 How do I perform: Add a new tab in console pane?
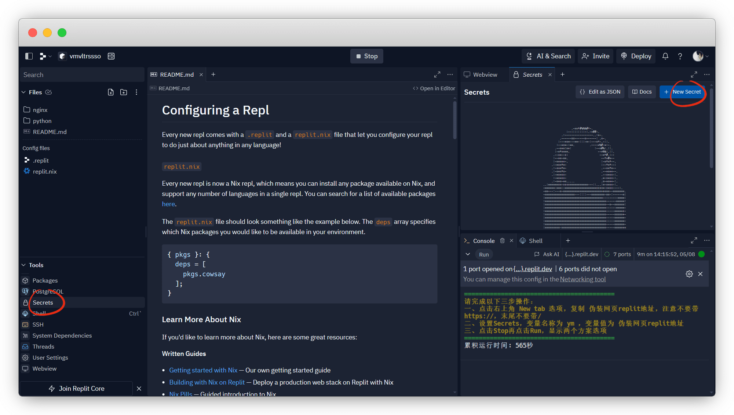[568, 241]
